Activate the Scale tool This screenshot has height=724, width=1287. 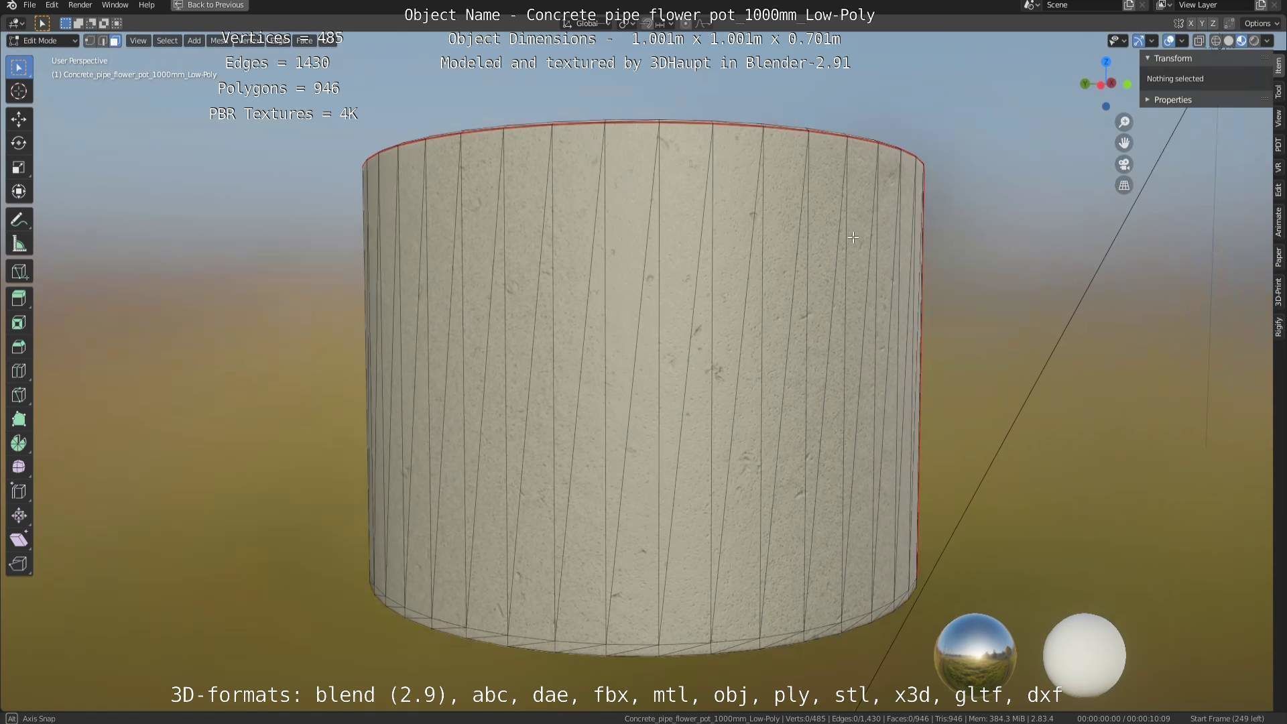tap(19, 168)
